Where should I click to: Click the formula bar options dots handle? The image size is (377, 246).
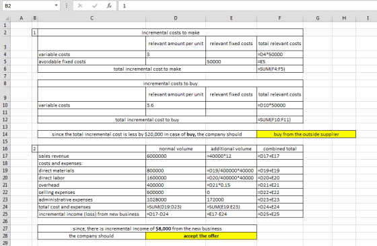pyautogui.click(x=67, y=6)
